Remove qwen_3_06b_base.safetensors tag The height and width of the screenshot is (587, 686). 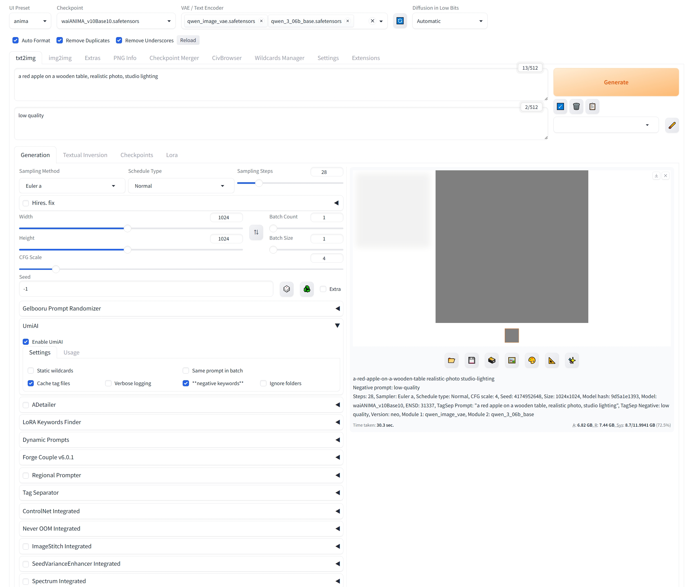(x=348, y=21)
